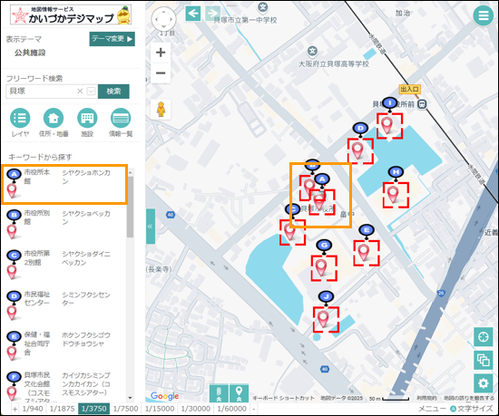Open the 施設 facilities icon
Image resolution: width=499 pixels, height=416 pixels.
coord(87,118)
